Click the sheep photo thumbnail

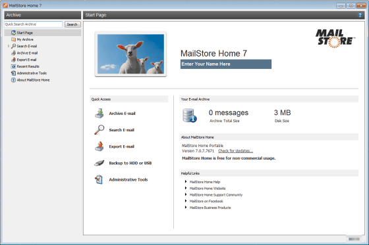[x=130, y=54]
